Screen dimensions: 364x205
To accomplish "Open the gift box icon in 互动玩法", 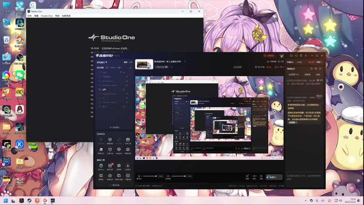I will point(128,139).
